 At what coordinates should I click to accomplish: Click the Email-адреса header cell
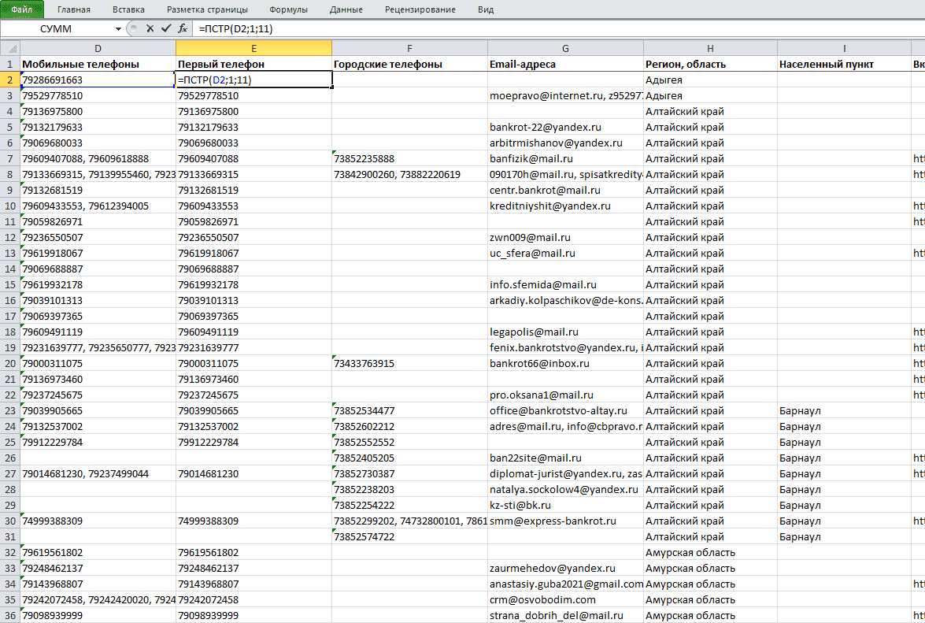tap(565, 65)
